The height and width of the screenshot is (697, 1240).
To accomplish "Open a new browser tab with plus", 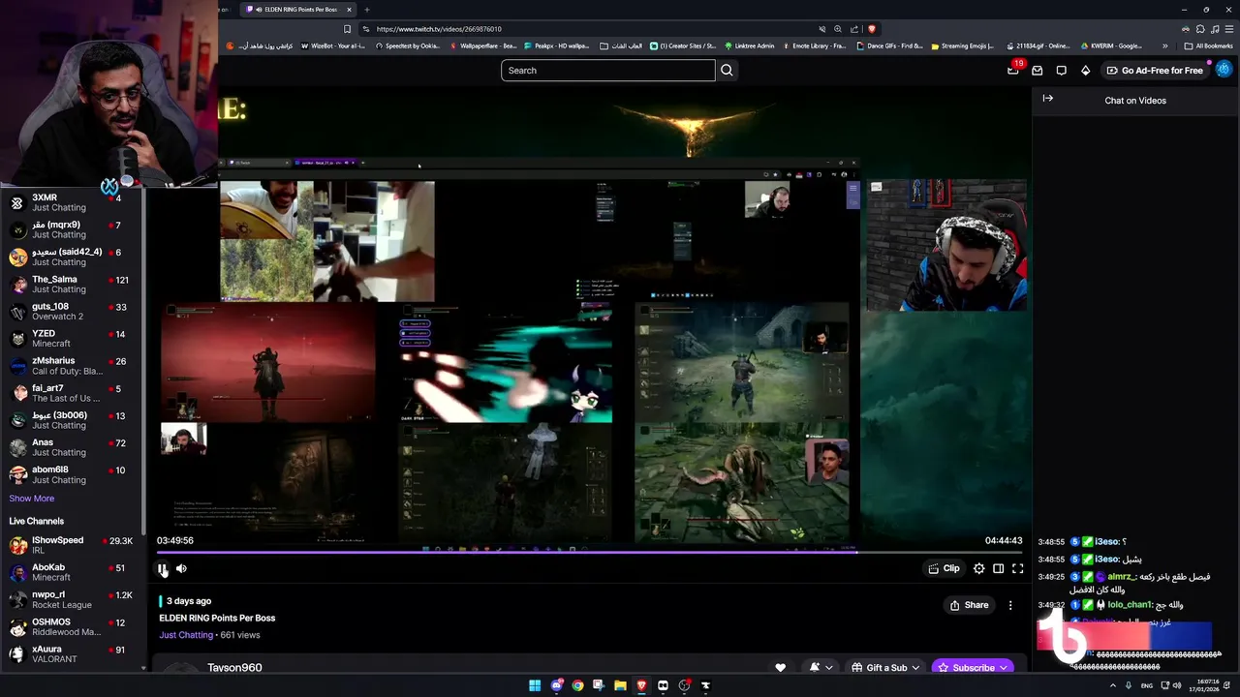I will coord(366,10).
